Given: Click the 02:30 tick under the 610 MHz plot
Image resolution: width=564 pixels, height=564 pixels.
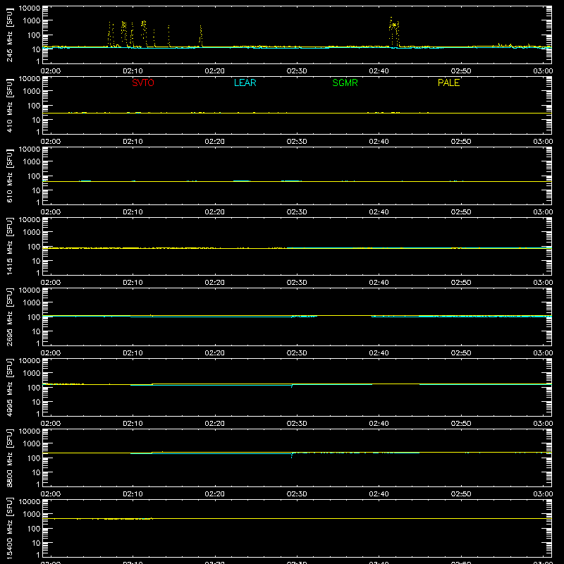Looking at the screenshot, I should tap(297, 212).
